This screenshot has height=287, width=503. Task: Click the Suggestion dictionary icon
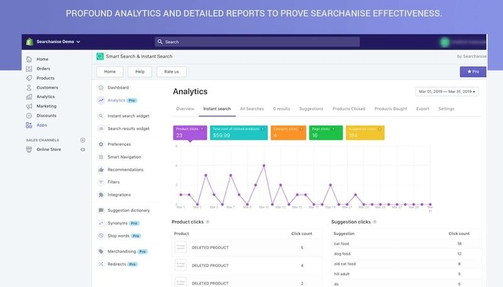pyautogui.click(x=101, y=210)
